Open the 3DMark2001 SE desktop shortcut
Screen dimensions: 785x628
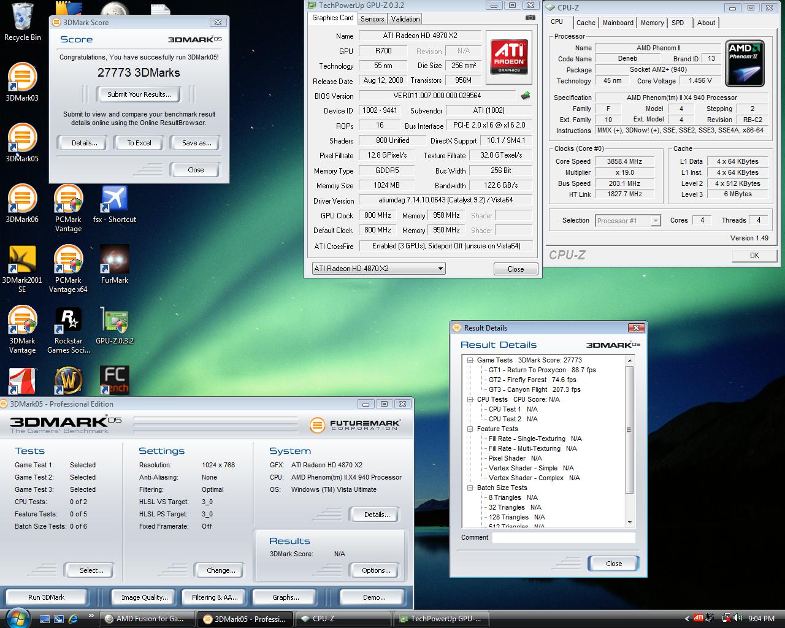point(22,269)
